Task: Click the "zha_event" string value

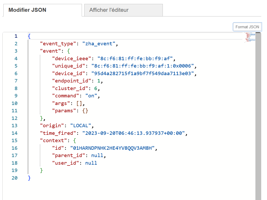Action: (99, 44)
